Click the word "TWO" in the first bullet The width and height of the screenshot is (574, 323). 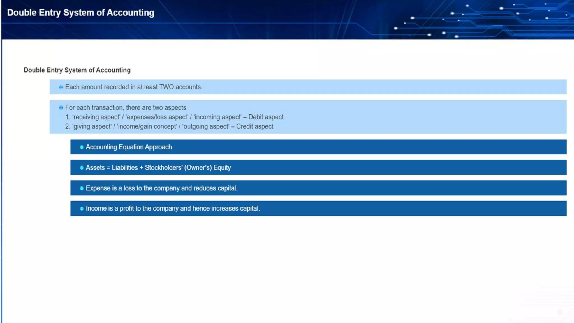click(x=166, y=87)
